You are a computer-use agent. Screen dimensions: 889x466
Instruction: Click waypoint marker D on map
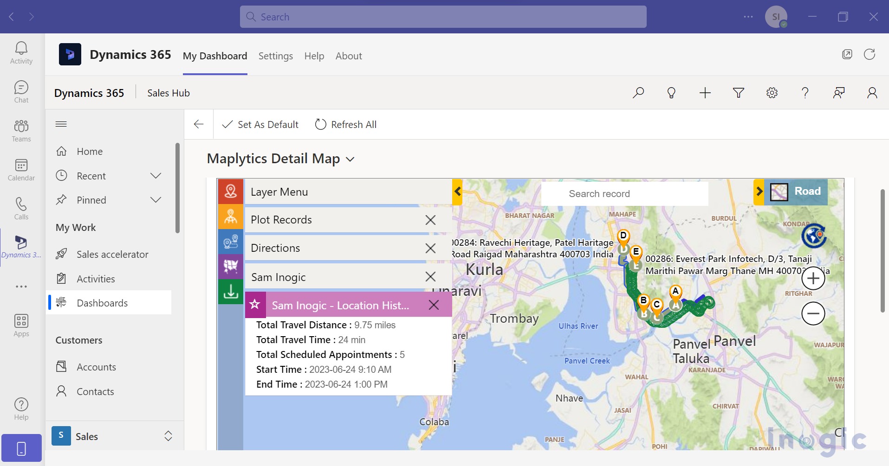(623, 237)
